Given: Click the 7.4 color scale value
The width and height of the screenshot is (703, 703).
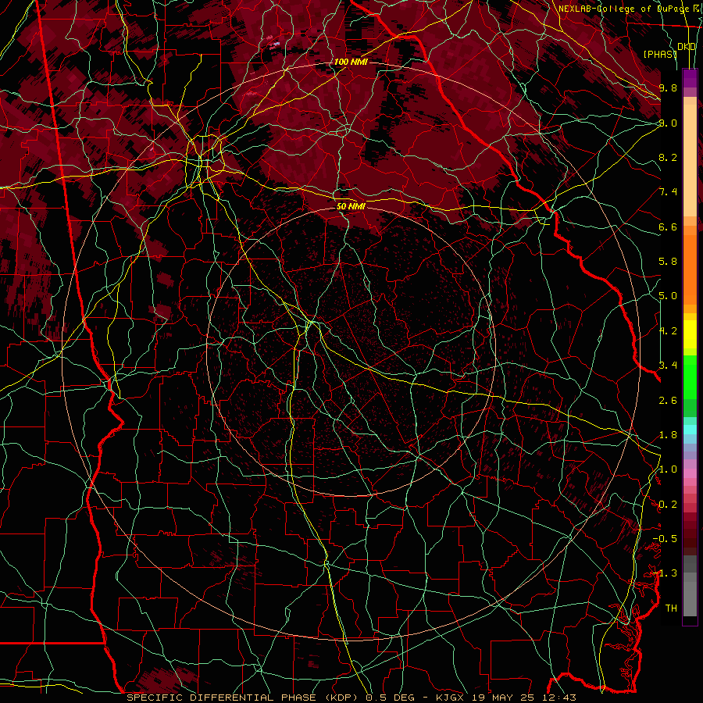Looking at the screenshot, I should 668,192.
